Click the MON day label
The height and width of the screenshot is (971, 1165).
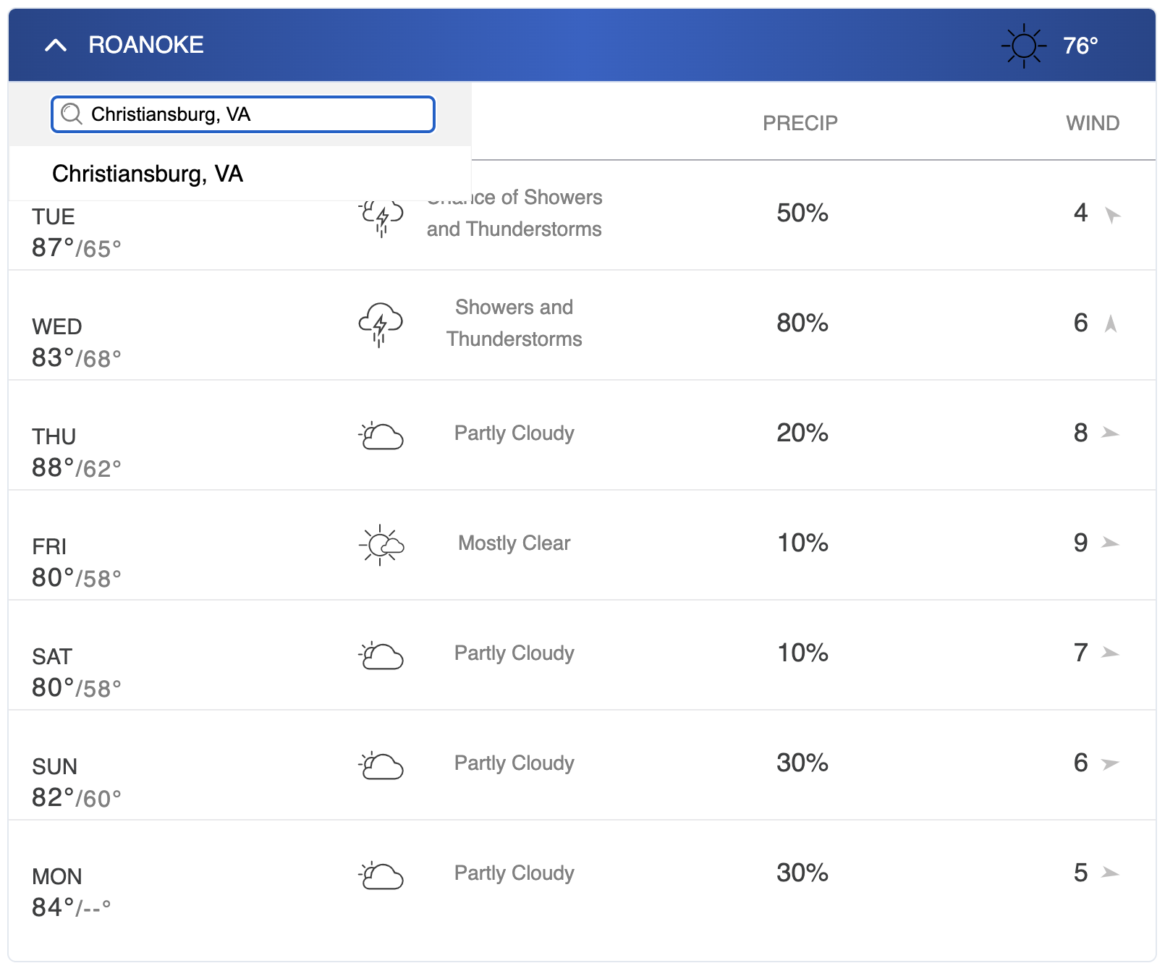pos(57,876)
